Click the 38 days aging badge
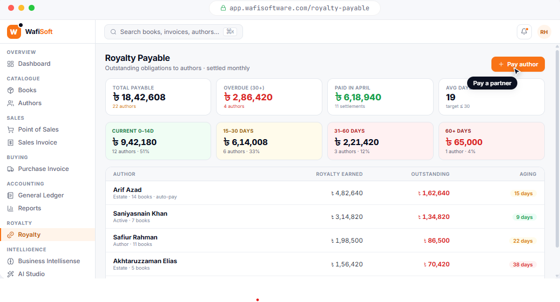 tap(523, 265)
